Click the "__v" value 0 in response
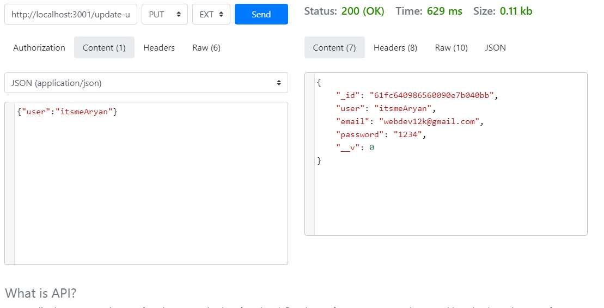The width and height of the screenshot is (604, 308). 372,148
